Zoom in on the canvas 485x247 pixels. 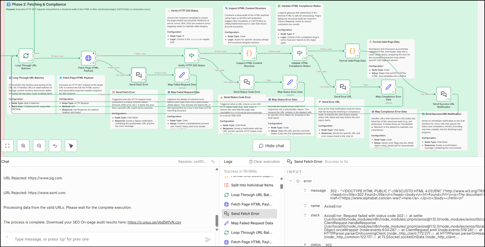coord(23,146)
